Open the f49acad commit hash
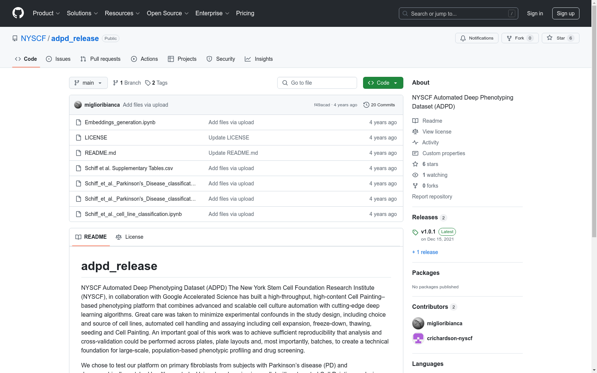Screen dimensions: 597x373 point(322,105)
